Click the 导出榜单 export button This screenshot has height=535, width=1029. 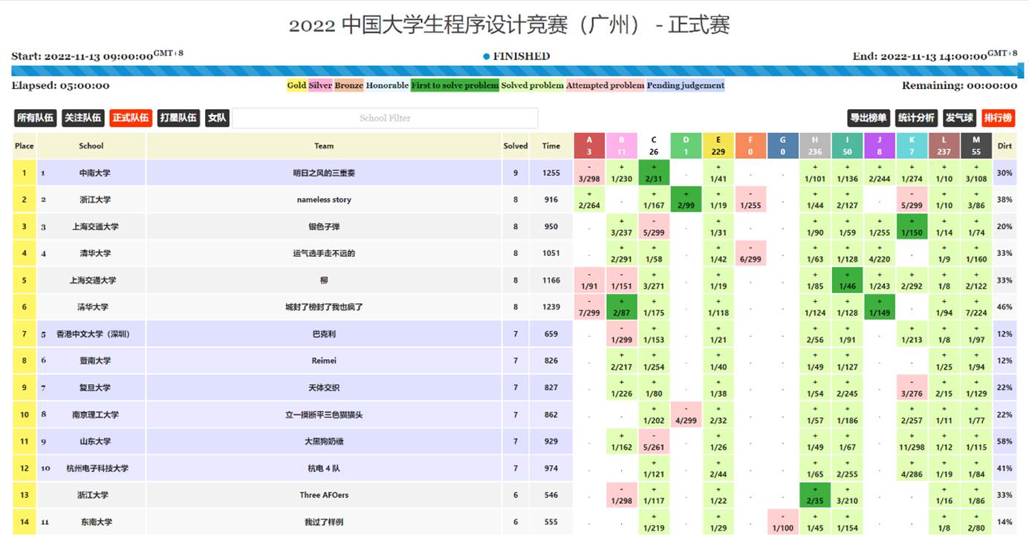869,118
